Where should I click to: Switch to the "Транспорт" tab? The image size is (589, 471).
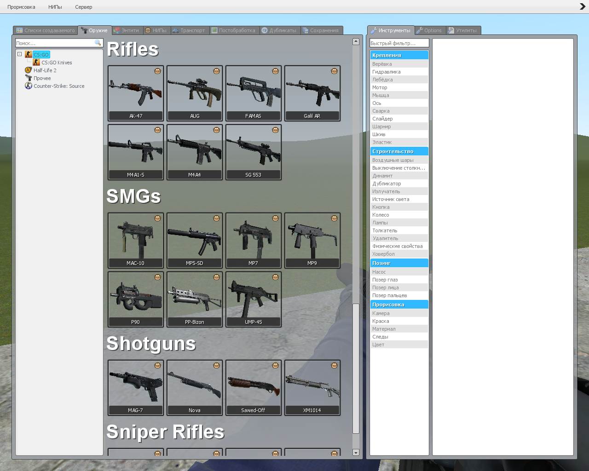point(189,30)
